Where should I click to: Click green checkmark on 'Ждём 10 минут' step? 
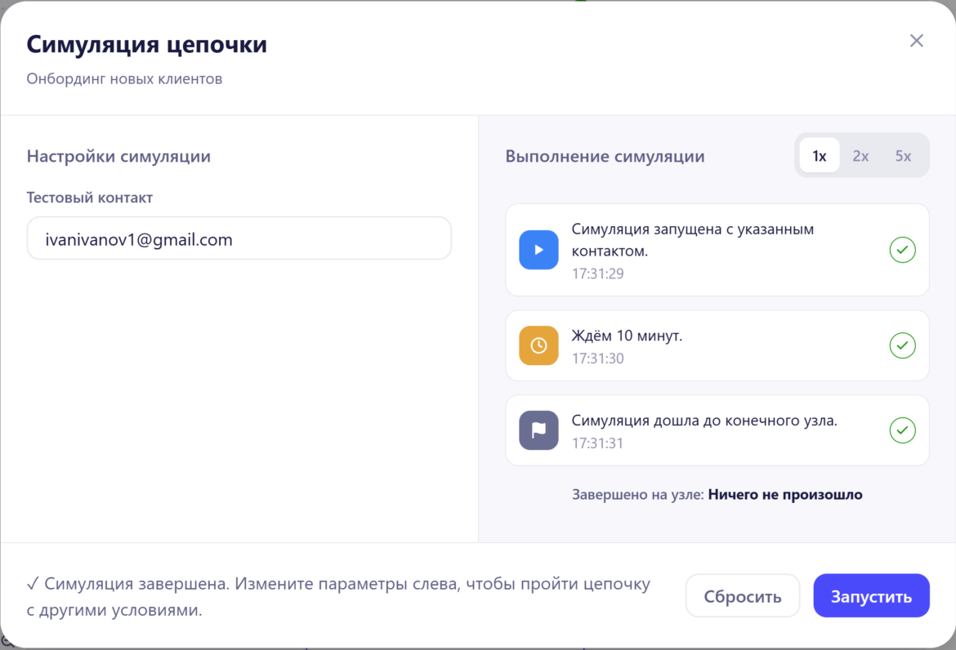[x=902, y=345]
